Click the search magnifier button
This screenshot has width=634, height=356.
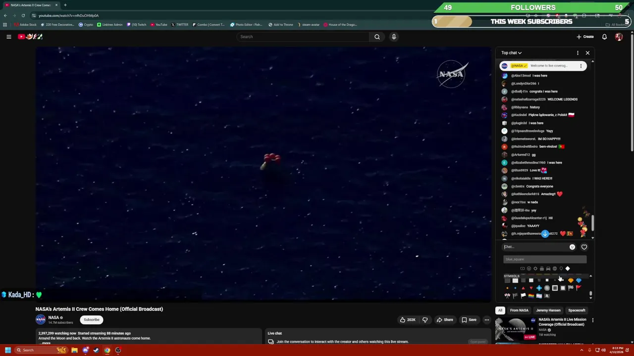[x=377, y=37]
